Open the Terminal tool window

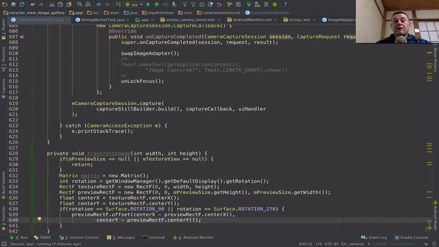tap(154, 237)
